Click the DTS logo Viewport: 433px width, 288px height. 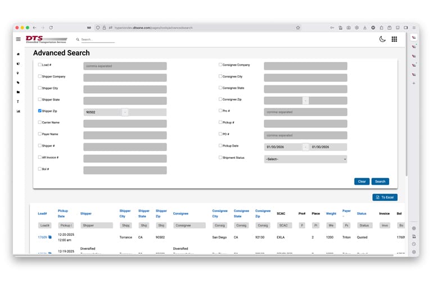pos(46,39)
